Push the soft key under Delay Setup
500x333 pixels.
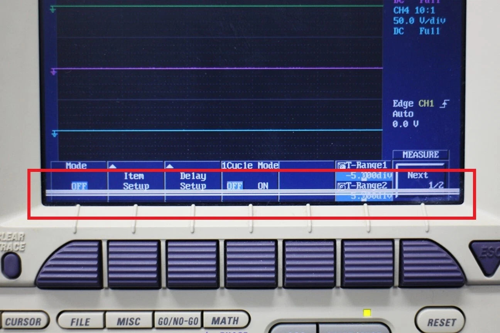[x=193, y=264]
